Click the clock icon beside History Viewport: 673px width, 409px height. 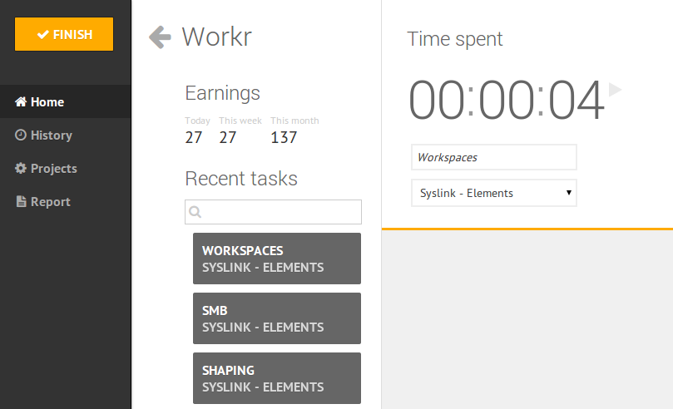coord(21,136)
